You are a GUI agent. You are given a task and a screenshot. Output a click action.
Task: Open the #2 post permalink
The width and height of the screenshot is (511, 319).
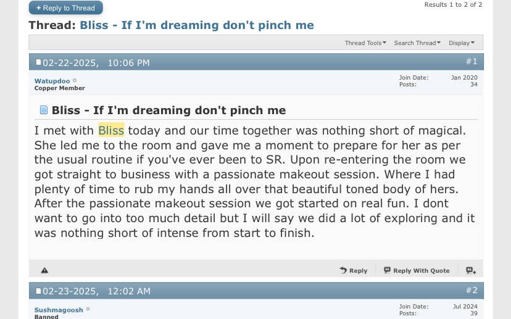click(x=472, y=290)
